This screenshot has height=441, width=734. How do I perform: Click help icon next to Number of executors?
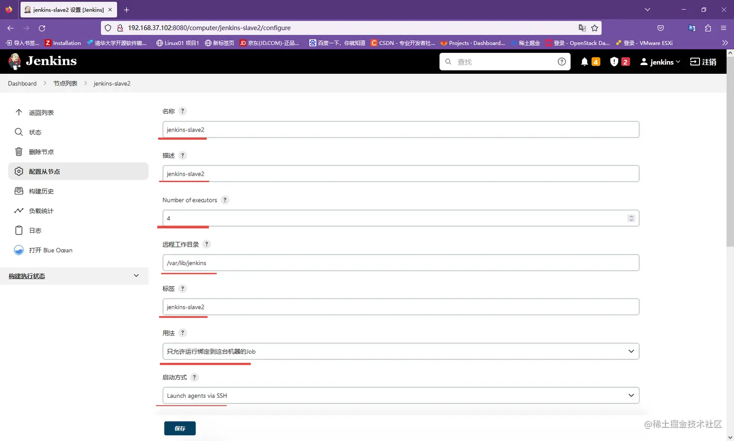(x=225, y=200)
